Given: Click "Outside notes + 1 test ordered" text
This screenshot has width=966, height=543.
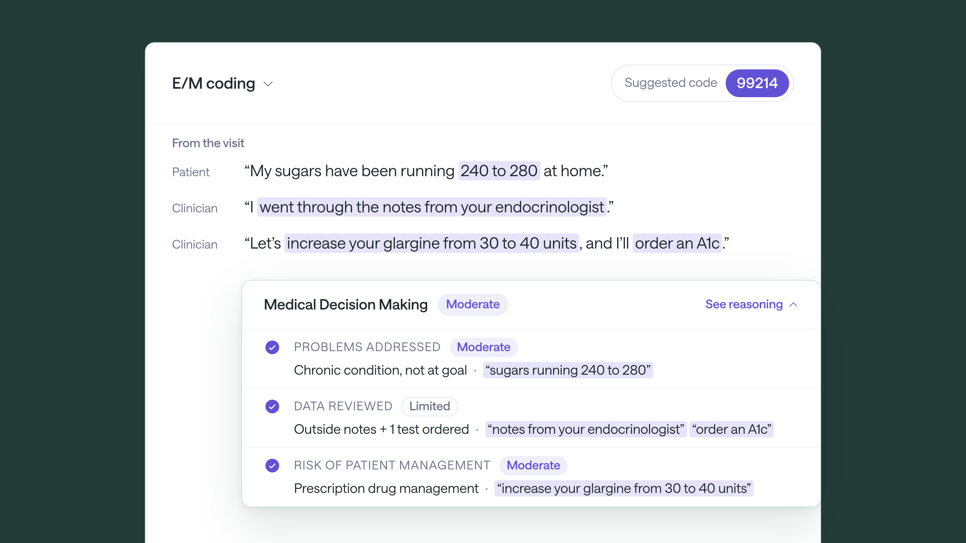Looking at the screenshot, I should 381,430.
